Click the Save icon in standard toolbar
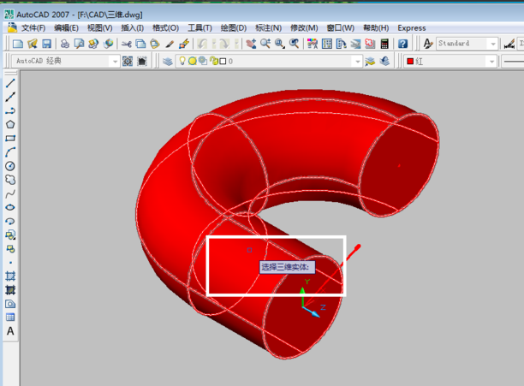Image resolution: width=524 pixels, height=386 pixels. pyautogui.click(x=45, y=44)
